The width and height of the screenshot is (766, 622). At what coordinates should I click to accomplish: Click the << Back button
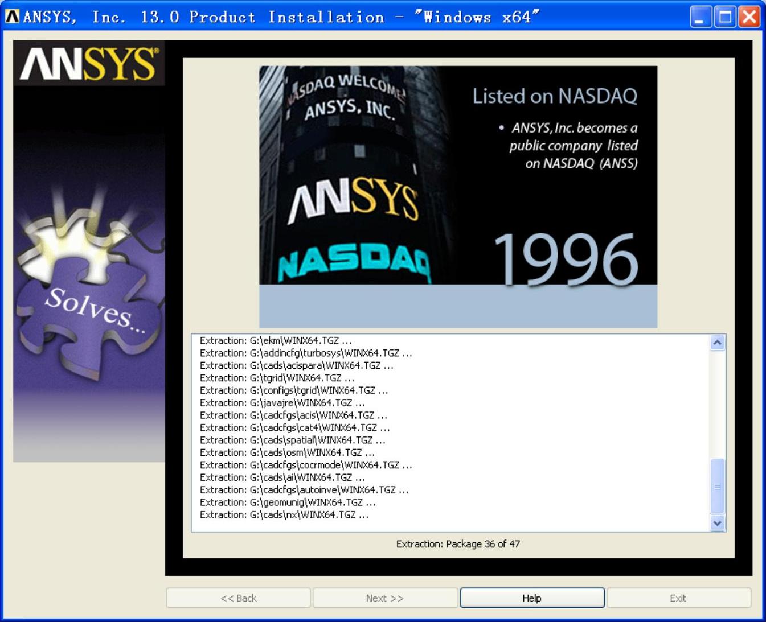(239, 598)
